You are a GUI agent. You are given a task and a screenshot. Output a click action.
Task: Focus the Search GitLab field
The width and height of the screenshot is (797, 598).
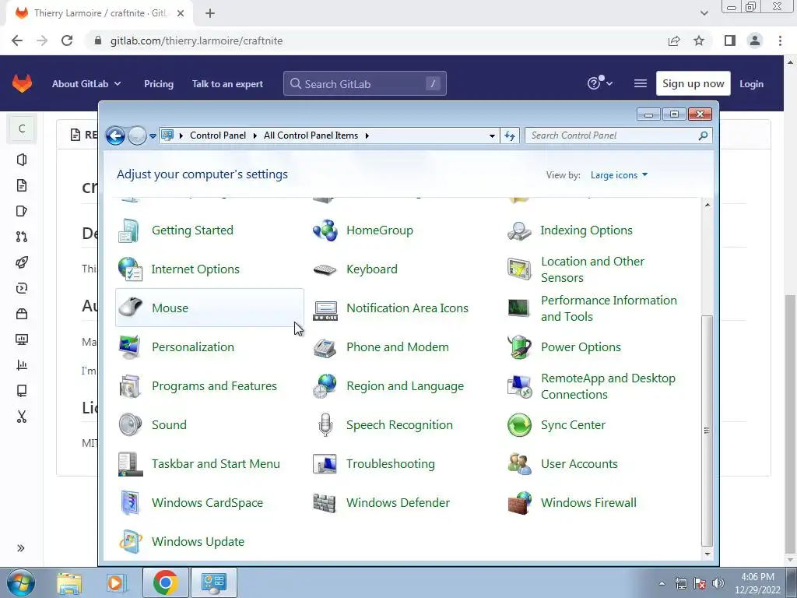pos(364,83)
